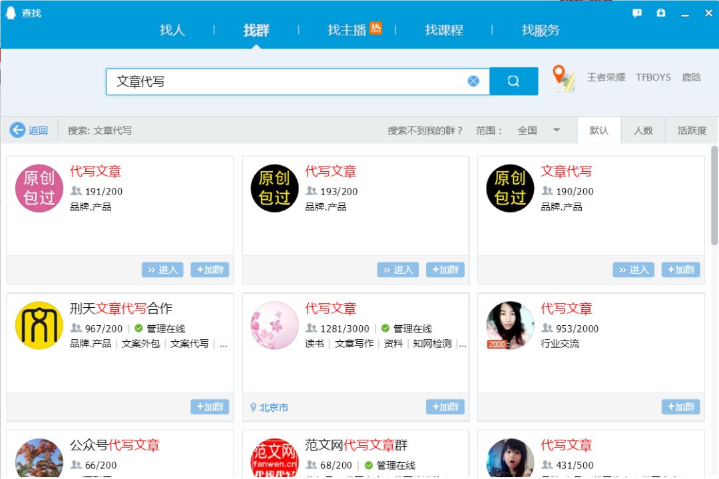The image size is (719, 479).
Task: Click +加群 on 刑天文章代写合作 group
Action: tap(210, 406)
